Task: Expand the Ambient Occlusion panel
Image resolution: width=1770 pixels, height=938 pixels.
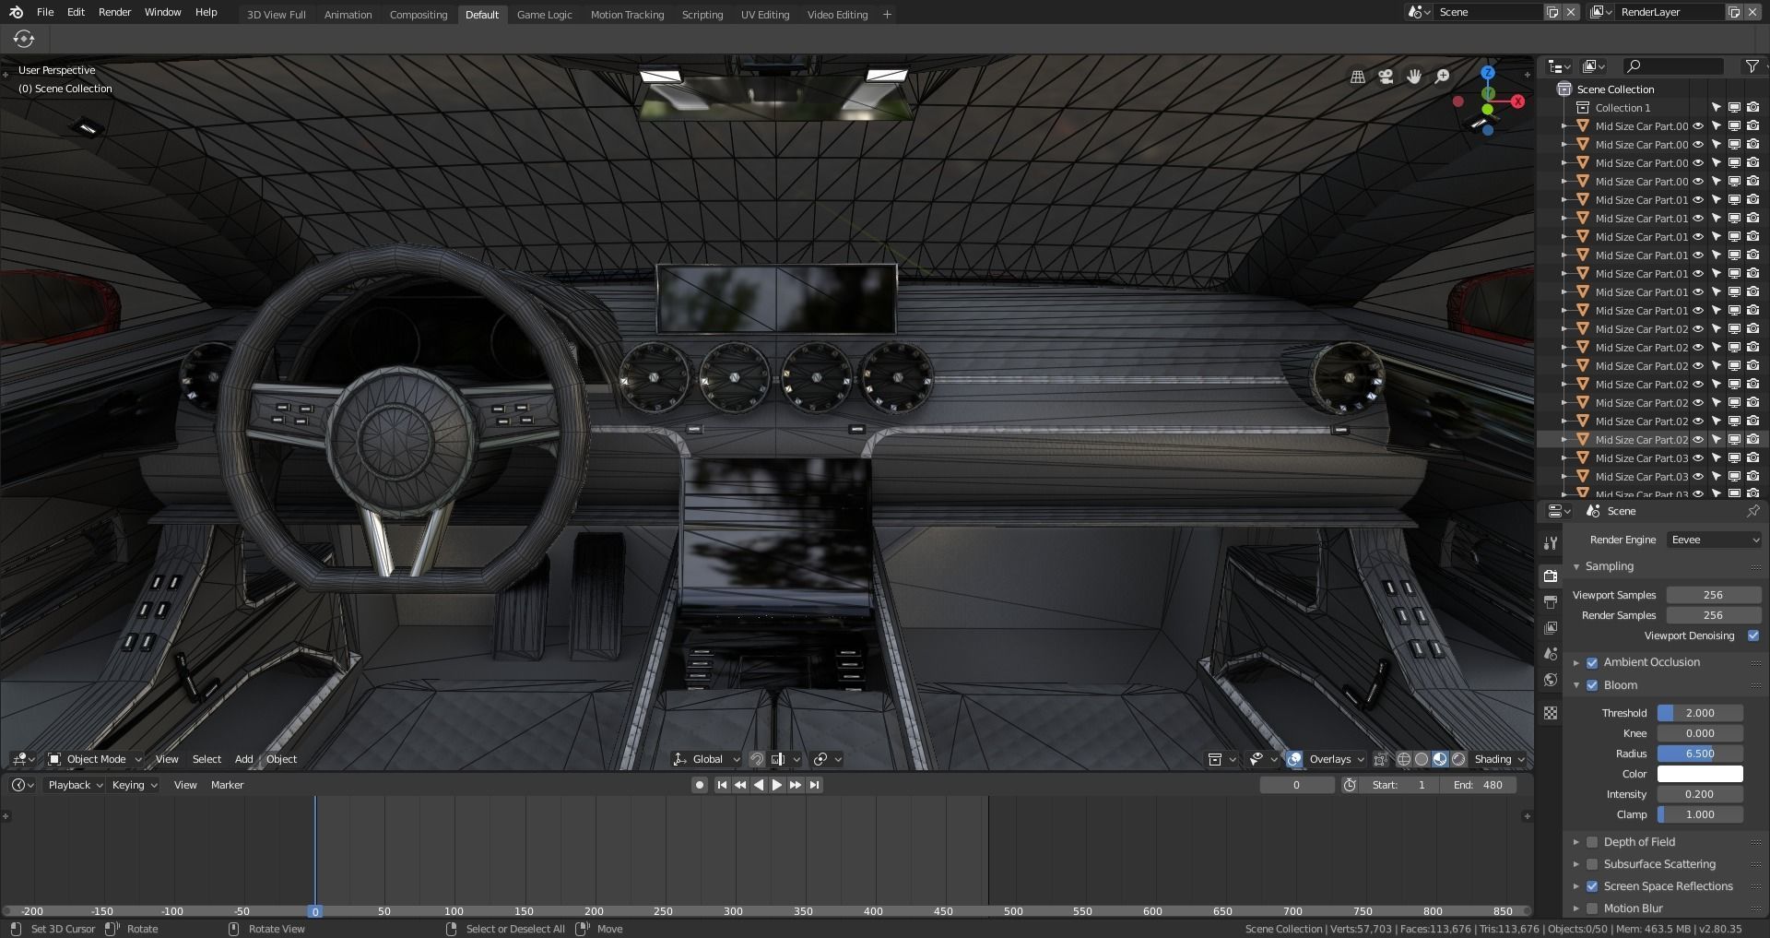Action: coord(1576,662)
